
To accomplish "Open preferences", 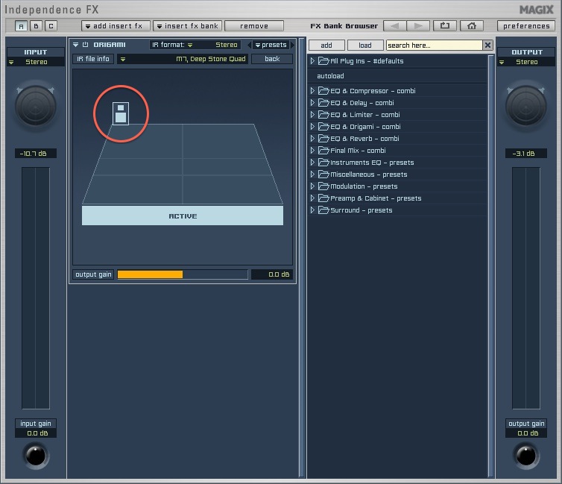I will coord(525,26).
